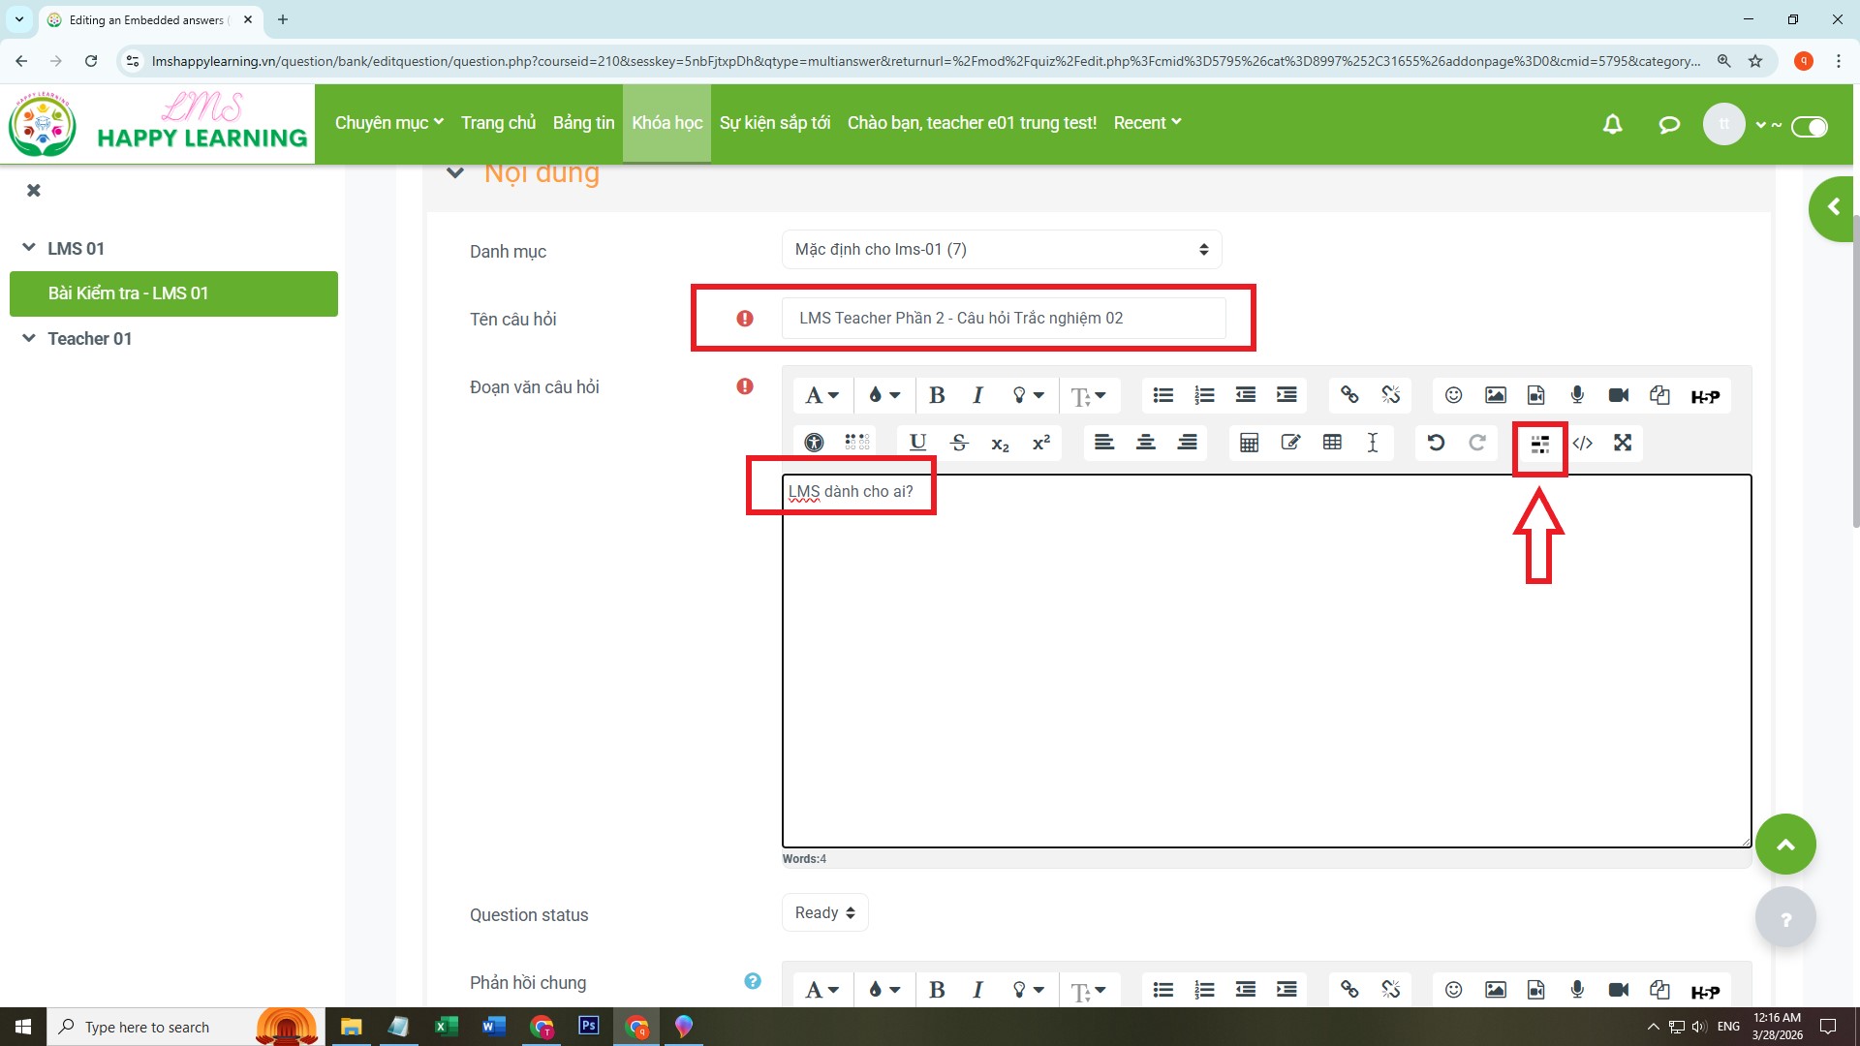
Task: Insert H5P content in question editor
Action: pyautogui.click(x=1705, y=395)
